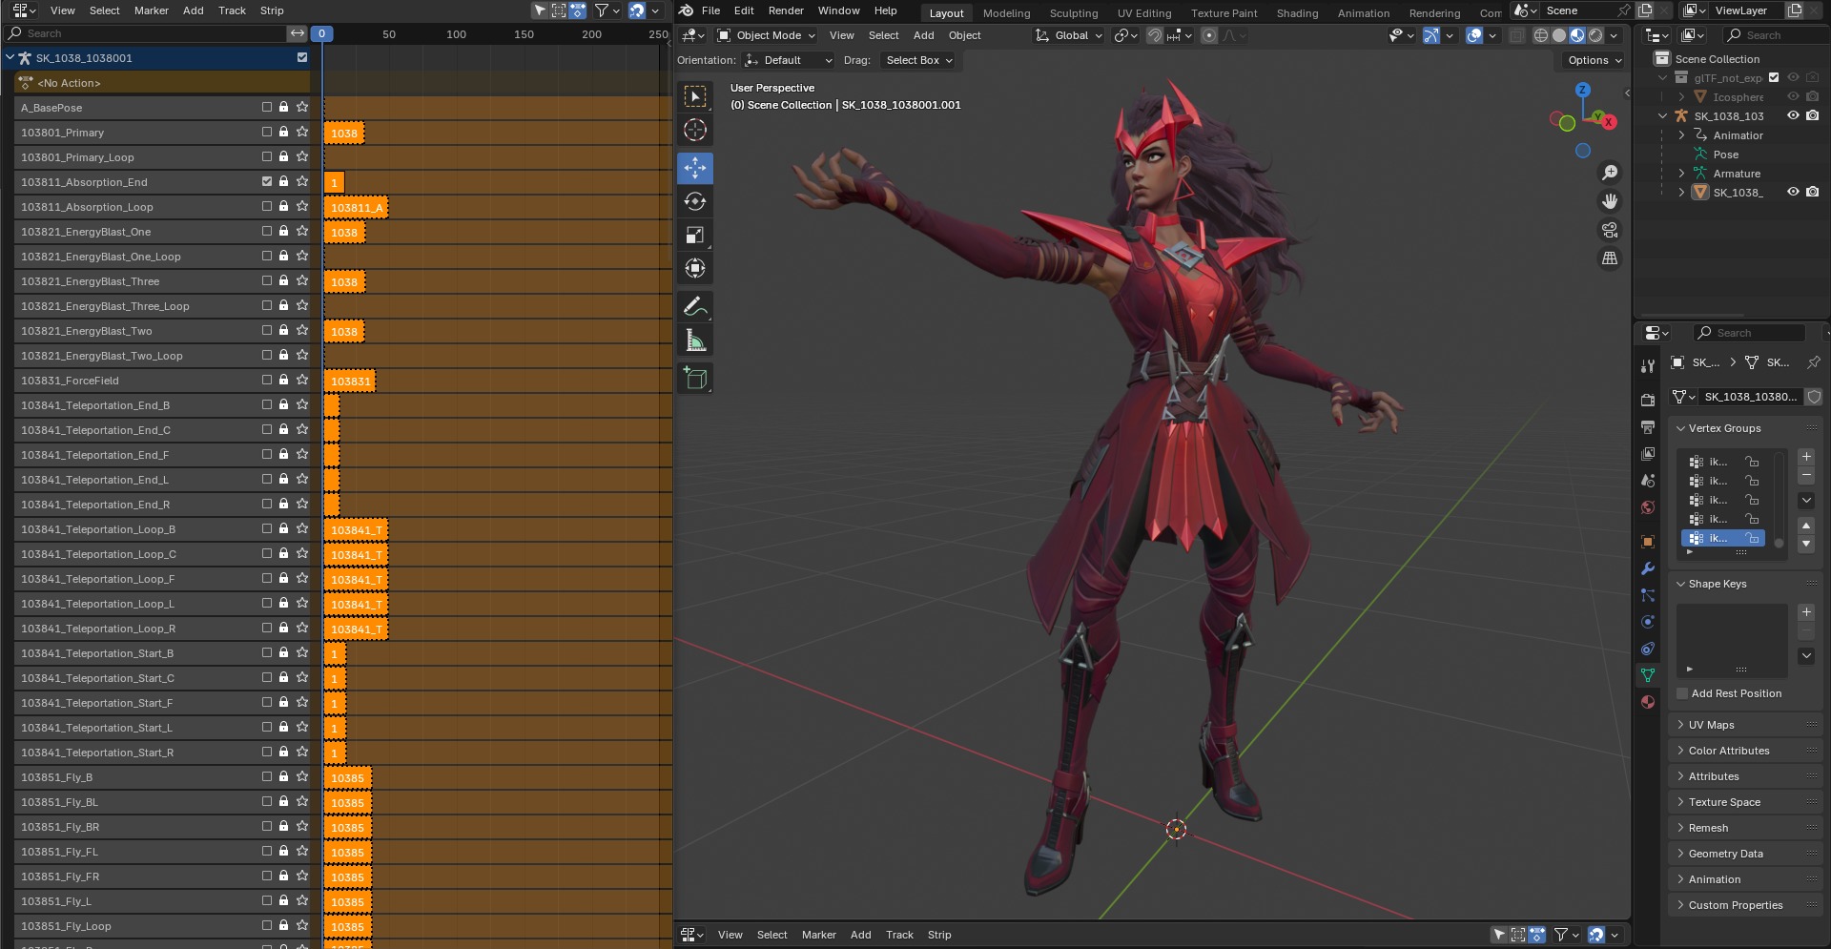
Task: Hide SK_1038_103 armature via eye icon
Action: coord(1793,115)
